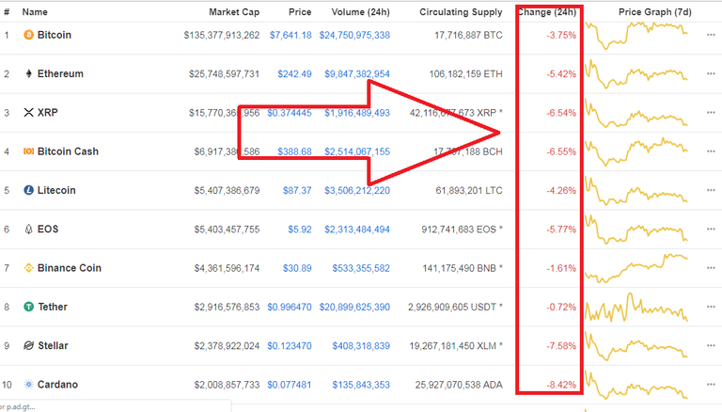Click the Tether logo icon
Screen dimensions: 722x412
click(28, 307)
